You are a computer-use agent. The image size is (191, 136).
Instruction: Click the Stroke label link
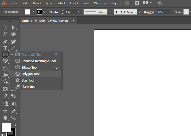point(54,12)
